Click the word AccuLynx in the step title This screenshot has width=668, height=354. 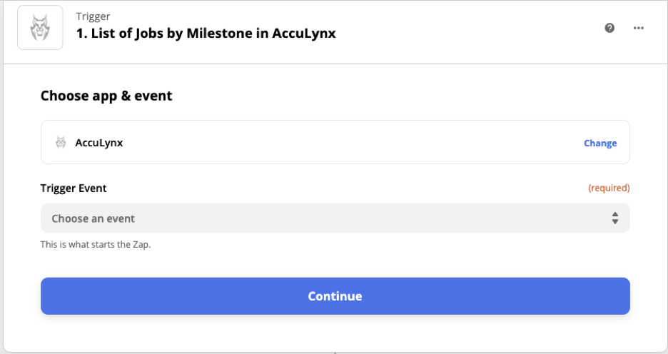(x=304, y=34)
